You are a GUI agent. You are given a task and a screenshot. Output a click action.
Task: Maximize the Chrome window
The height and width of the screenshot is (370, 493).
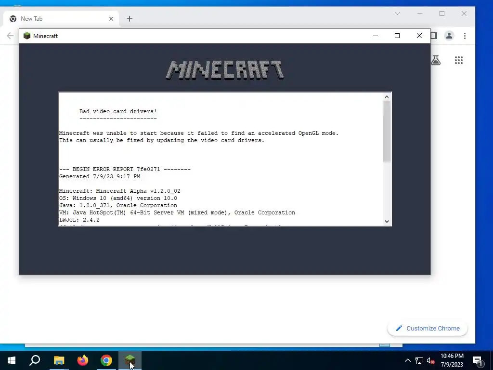coord(442,13)
